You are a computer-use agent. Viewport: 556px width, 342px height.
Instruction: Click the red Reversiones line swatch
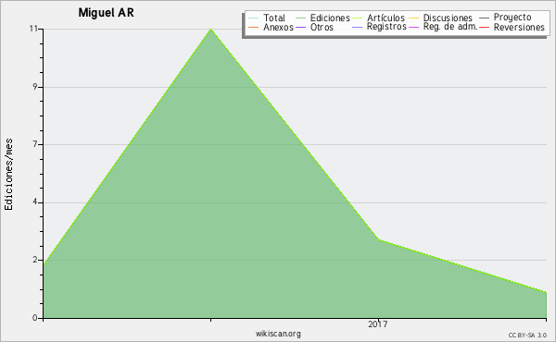point(484,28)
